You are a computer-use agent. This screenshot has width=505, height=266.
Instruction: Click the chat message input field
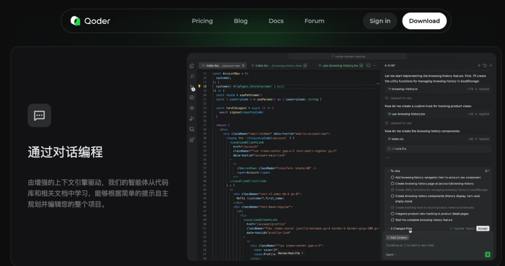coord(435,245)
